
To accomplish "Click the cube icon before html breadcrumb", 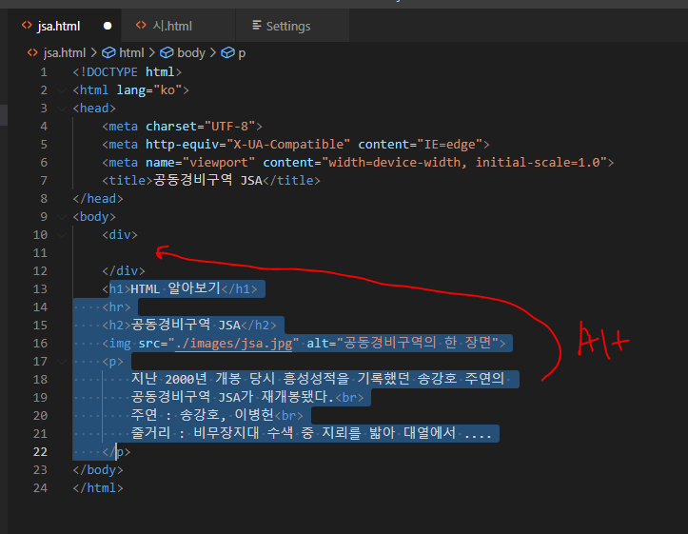I will 108,53.
